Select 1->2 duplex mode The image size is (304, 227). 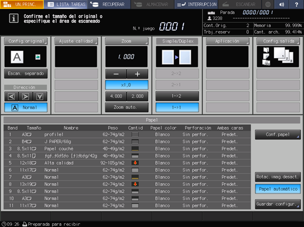[177, 96]
